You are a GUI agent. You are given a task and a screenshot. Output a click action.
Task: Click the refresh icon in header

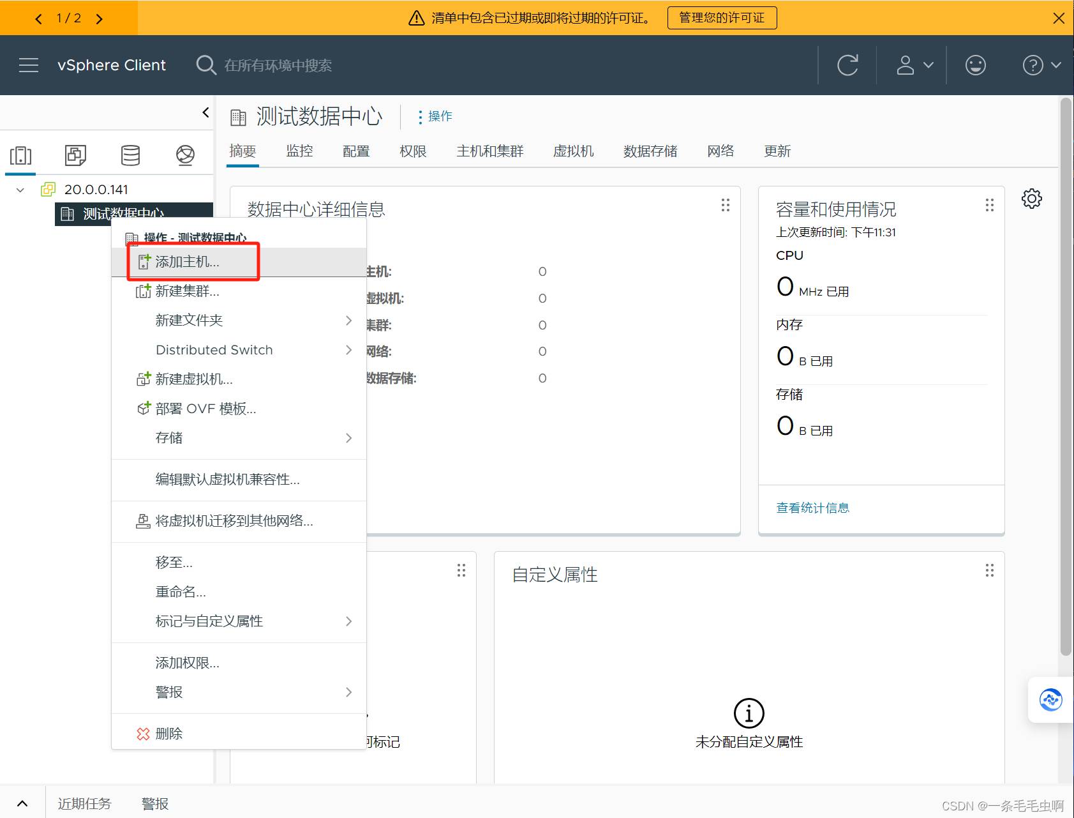point(847,65)
